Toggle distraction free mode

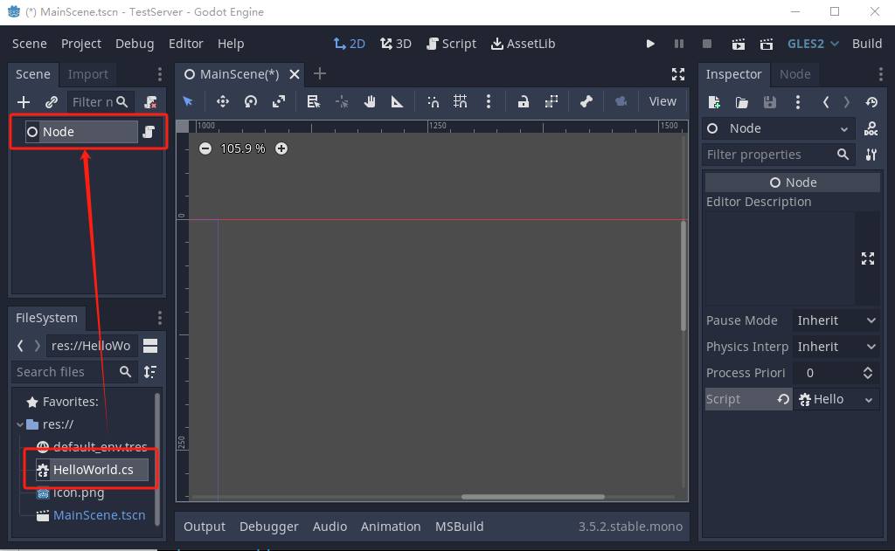[678, 74]
